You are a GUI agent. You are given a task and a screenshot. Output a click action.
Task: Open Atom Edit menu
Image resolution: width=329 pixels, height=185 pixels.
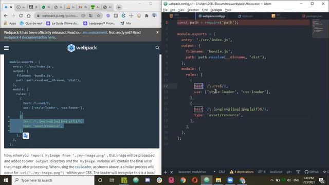pyautogui.click(x=173, y=10)
